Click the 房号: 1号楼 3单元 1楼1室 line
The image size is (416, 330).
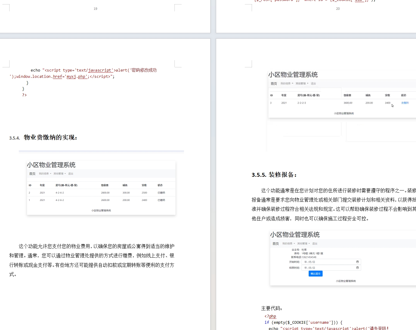[308, 253]
